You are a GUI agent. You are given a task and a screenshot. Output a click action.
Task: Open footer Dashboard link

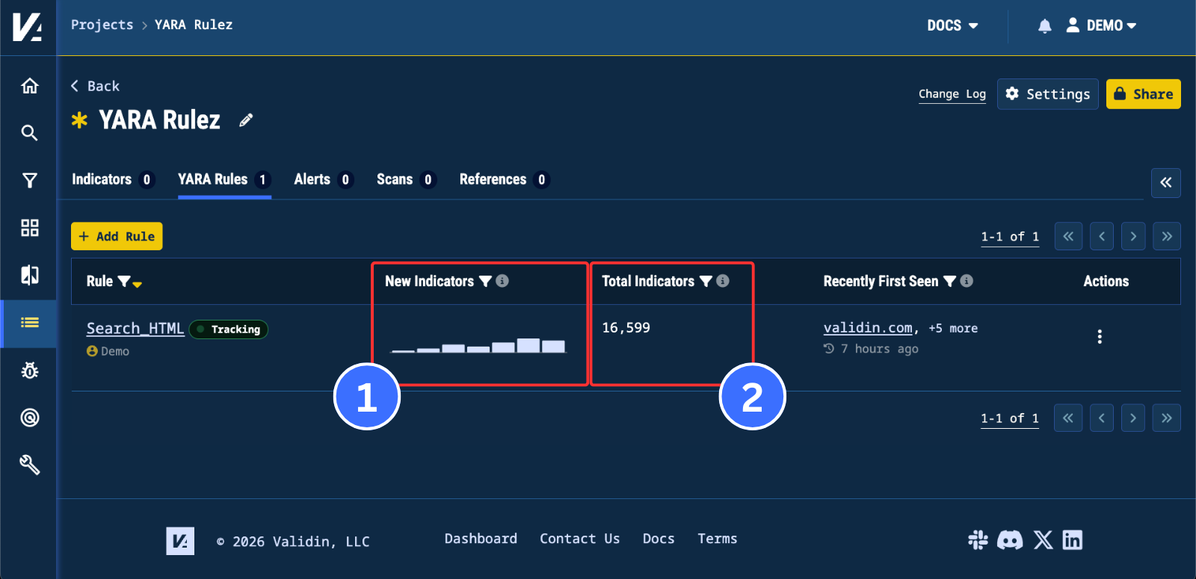coord(481,539)
